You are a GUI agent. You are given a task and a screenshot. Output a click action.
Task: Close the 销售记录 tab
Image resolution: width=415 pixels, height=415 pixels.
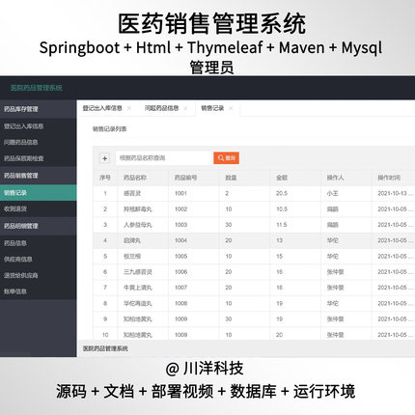click(x=231, y=108)
